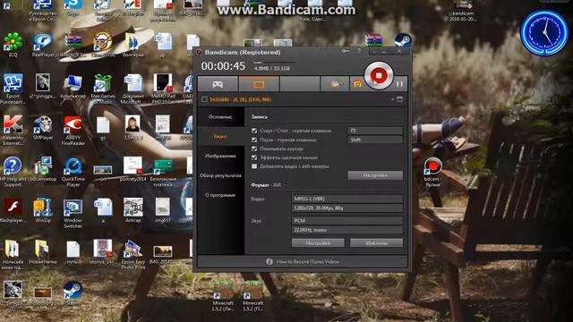Open the key registration icon in title bar
Viewport: 573px width, 322px height.
pos(346,52)
